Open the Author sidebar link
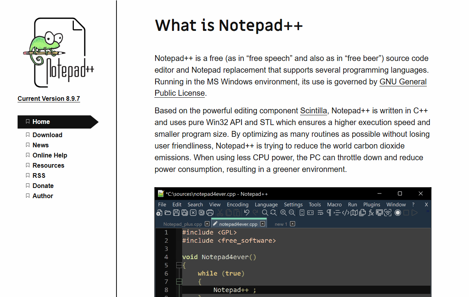Image resolution: width=469 pixels, height=297 pixels. (x=43, y=196)
